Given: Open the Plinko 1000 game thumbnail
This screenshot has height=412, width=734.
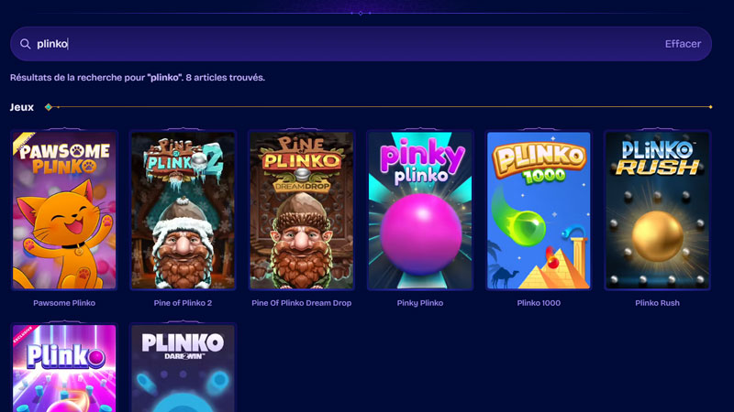Looking at the screenshot, I should 539,211.
